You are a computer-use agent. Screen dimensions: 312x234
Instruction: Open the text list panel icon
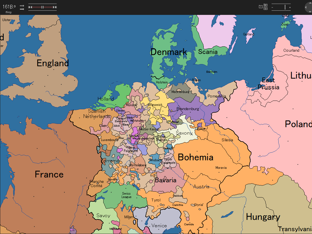(265, 5)
